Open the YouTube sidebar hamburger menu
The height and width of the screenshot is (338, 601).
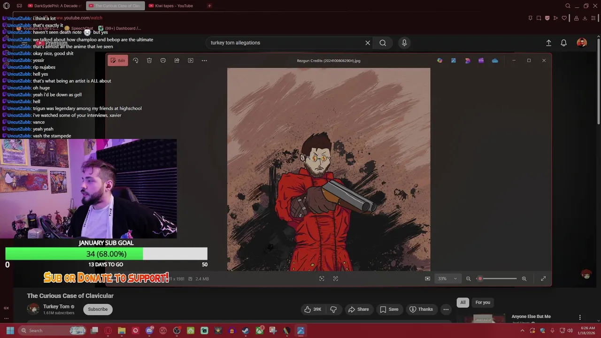[x=24, y=43]
